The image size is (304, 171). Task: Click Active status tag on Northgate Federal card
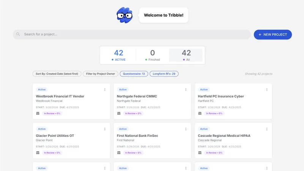pyautogui.click(x=123, y=90)
